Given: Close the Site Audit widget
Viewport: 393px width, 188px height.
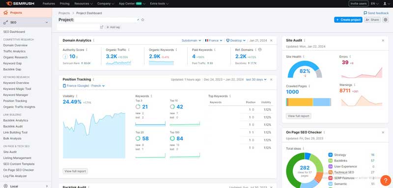Looking at the screenshot, I should coord(383,40).
